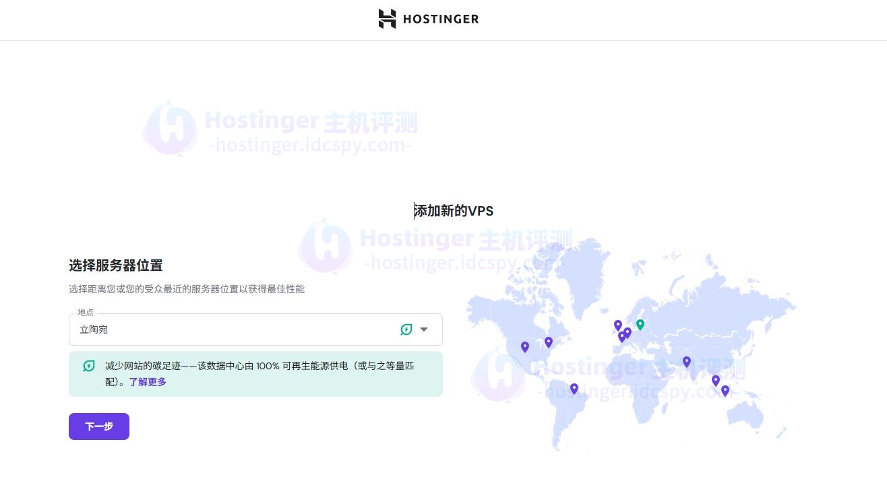Click the leaf icon in the green renewable energy banner

[88, 366]
